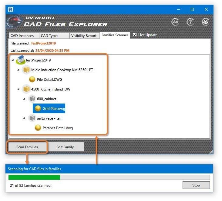Image resolution: width=222 pixels, height=201 pixels.
Task: Click the orange TestProject2019 file scanned value
Action: pyautogui.click(x=43, y=43)
